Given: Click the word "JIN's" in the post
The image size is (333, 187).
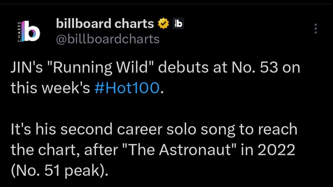Looking at the screenshot, I should click(x=27, y=68).
